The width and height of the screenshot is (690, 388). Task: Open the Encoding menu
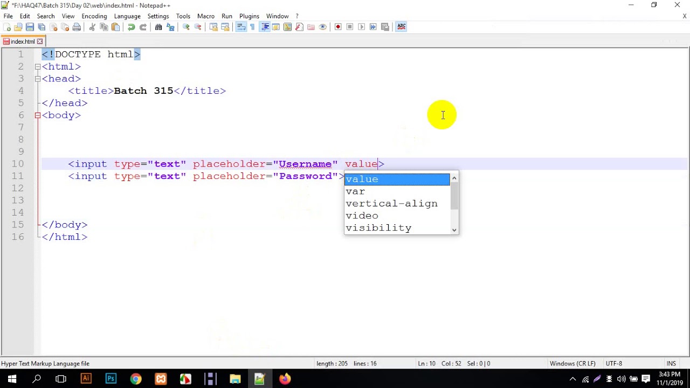(x=94, y=16)
